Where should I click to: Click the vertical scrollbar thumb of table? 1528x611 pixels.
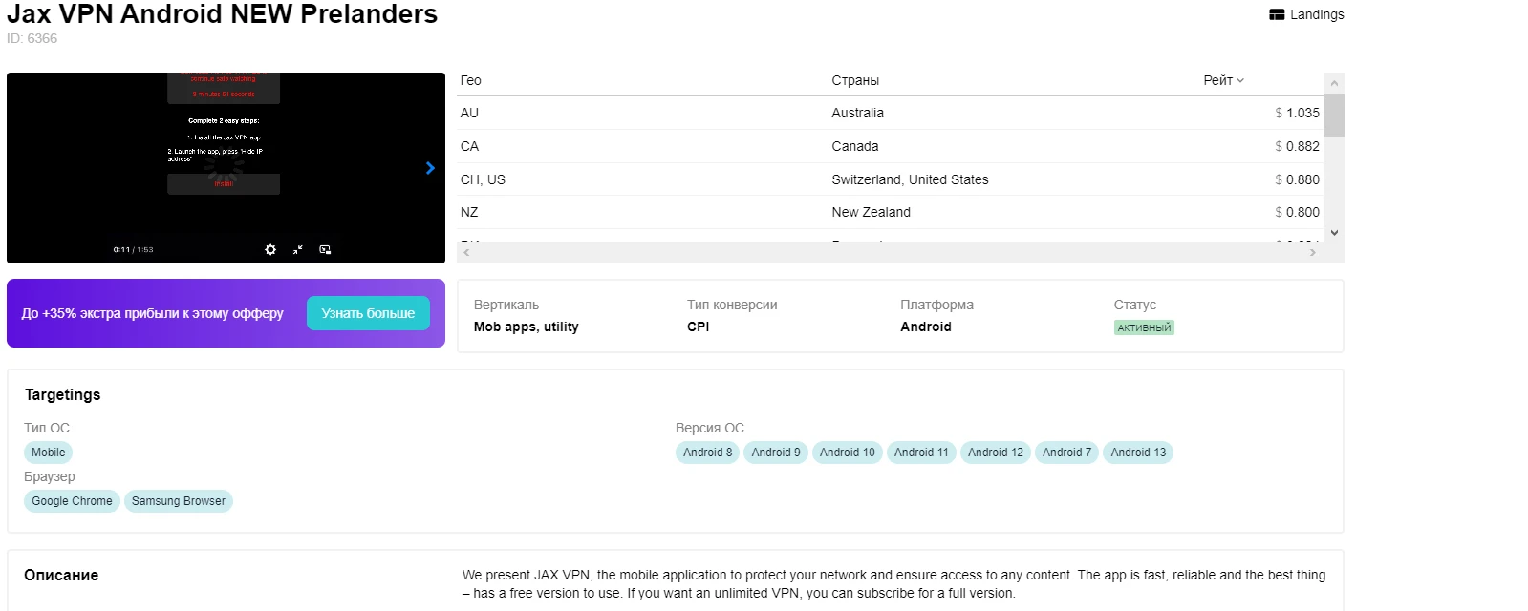click(1334, 115)
